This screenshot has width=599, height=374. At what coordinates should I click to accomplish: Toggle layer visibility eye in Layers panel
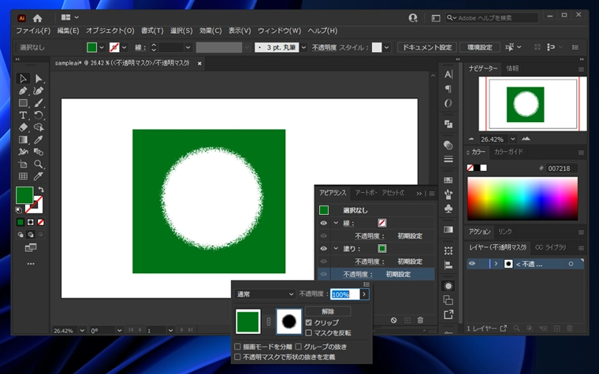click(x=472, y=264)
